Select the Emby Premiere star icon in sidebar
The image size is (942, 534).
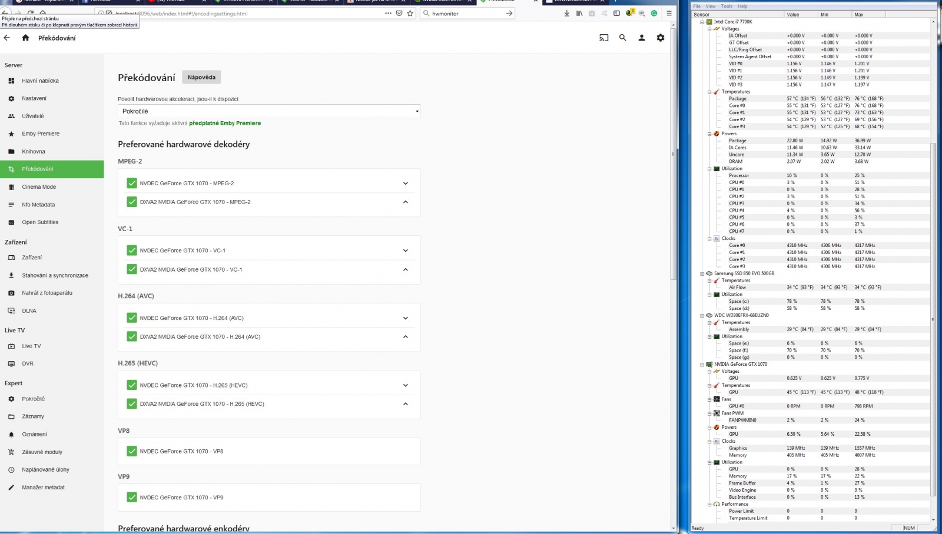pos(11,133)
